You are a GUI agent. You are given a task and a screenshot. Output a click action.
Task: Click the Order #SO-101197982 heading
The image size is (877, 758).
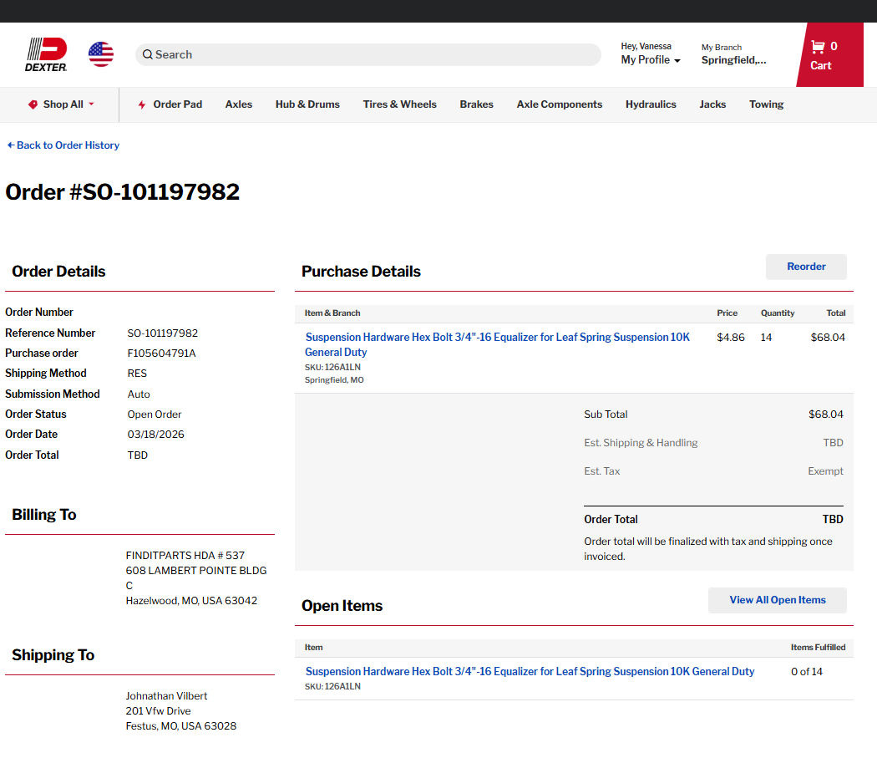(123, 192)
